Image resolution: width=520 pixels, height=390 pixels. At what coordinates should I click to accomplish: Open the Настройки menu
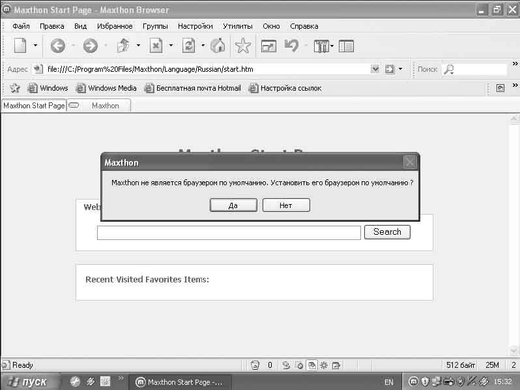click(x=195, y=26)
